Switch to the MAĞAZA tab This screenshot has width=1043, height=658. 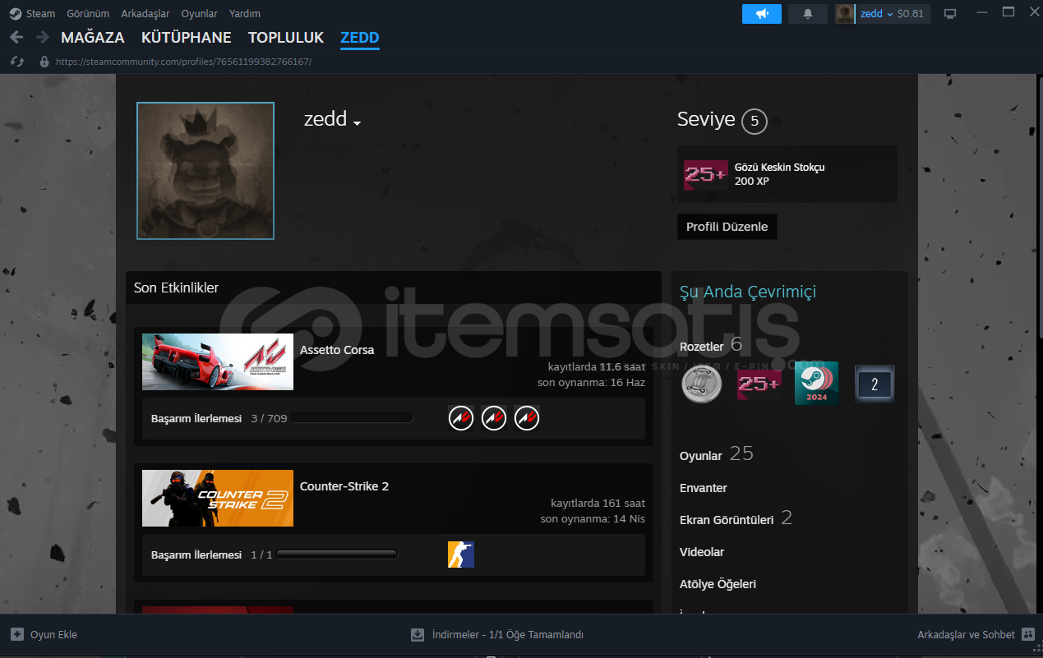[x=93, y=38]
